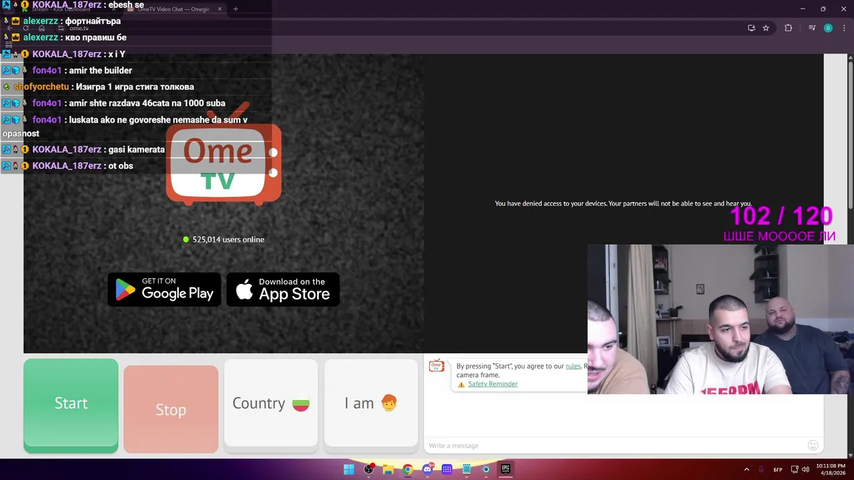Open the purple grid app in taskbar
Image resolution: width=854 pixels, height=480 pixels.
[x=447, y=469]
